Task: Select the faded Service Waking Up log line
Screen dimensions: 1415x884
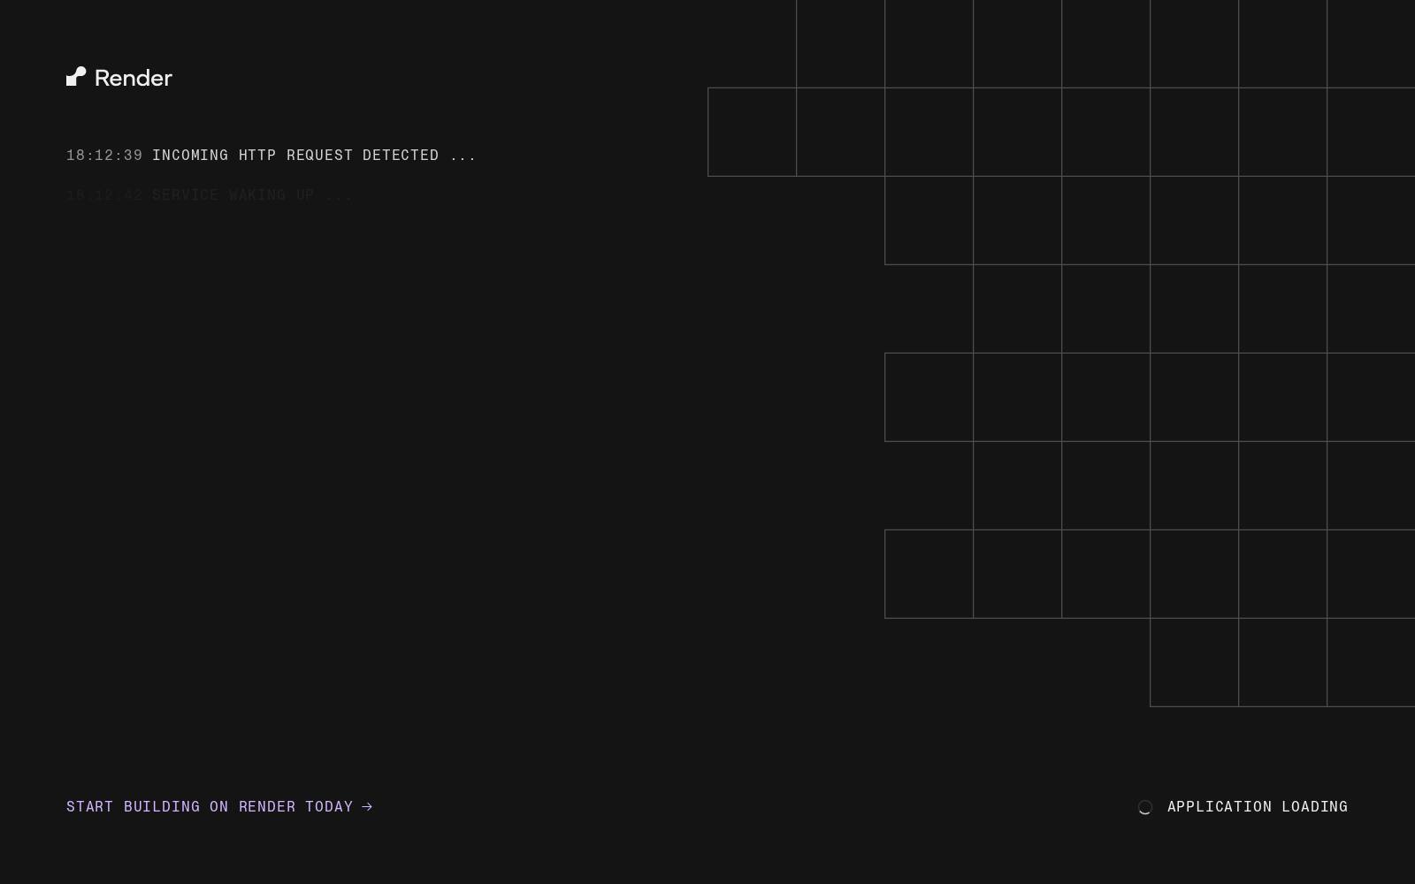Action: pos(210,194)
